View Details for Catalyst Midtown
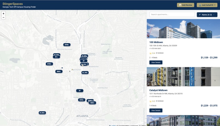This screenshot has width=220, height=126. (156, 110)
